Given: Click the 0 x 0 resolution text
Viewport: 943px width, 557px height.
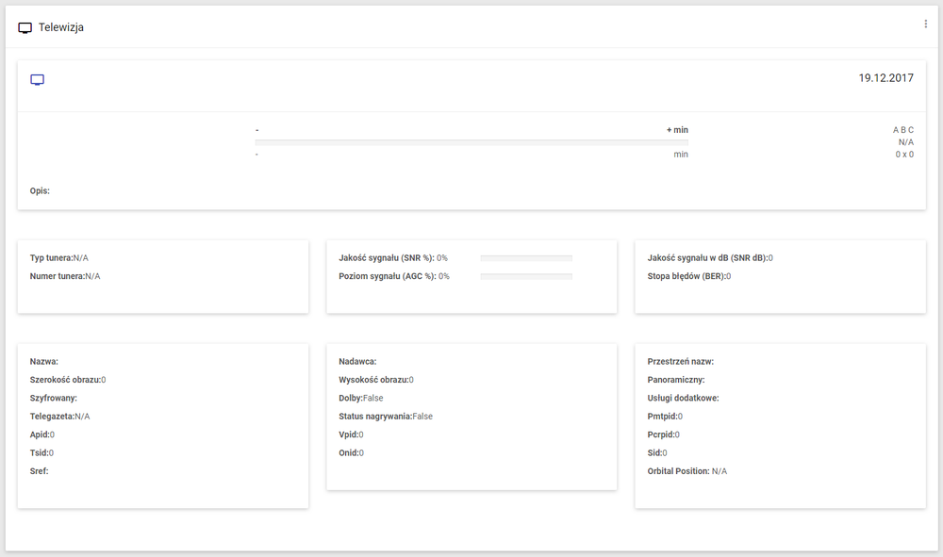Looking at the screenshot, I should click(904, 154).
